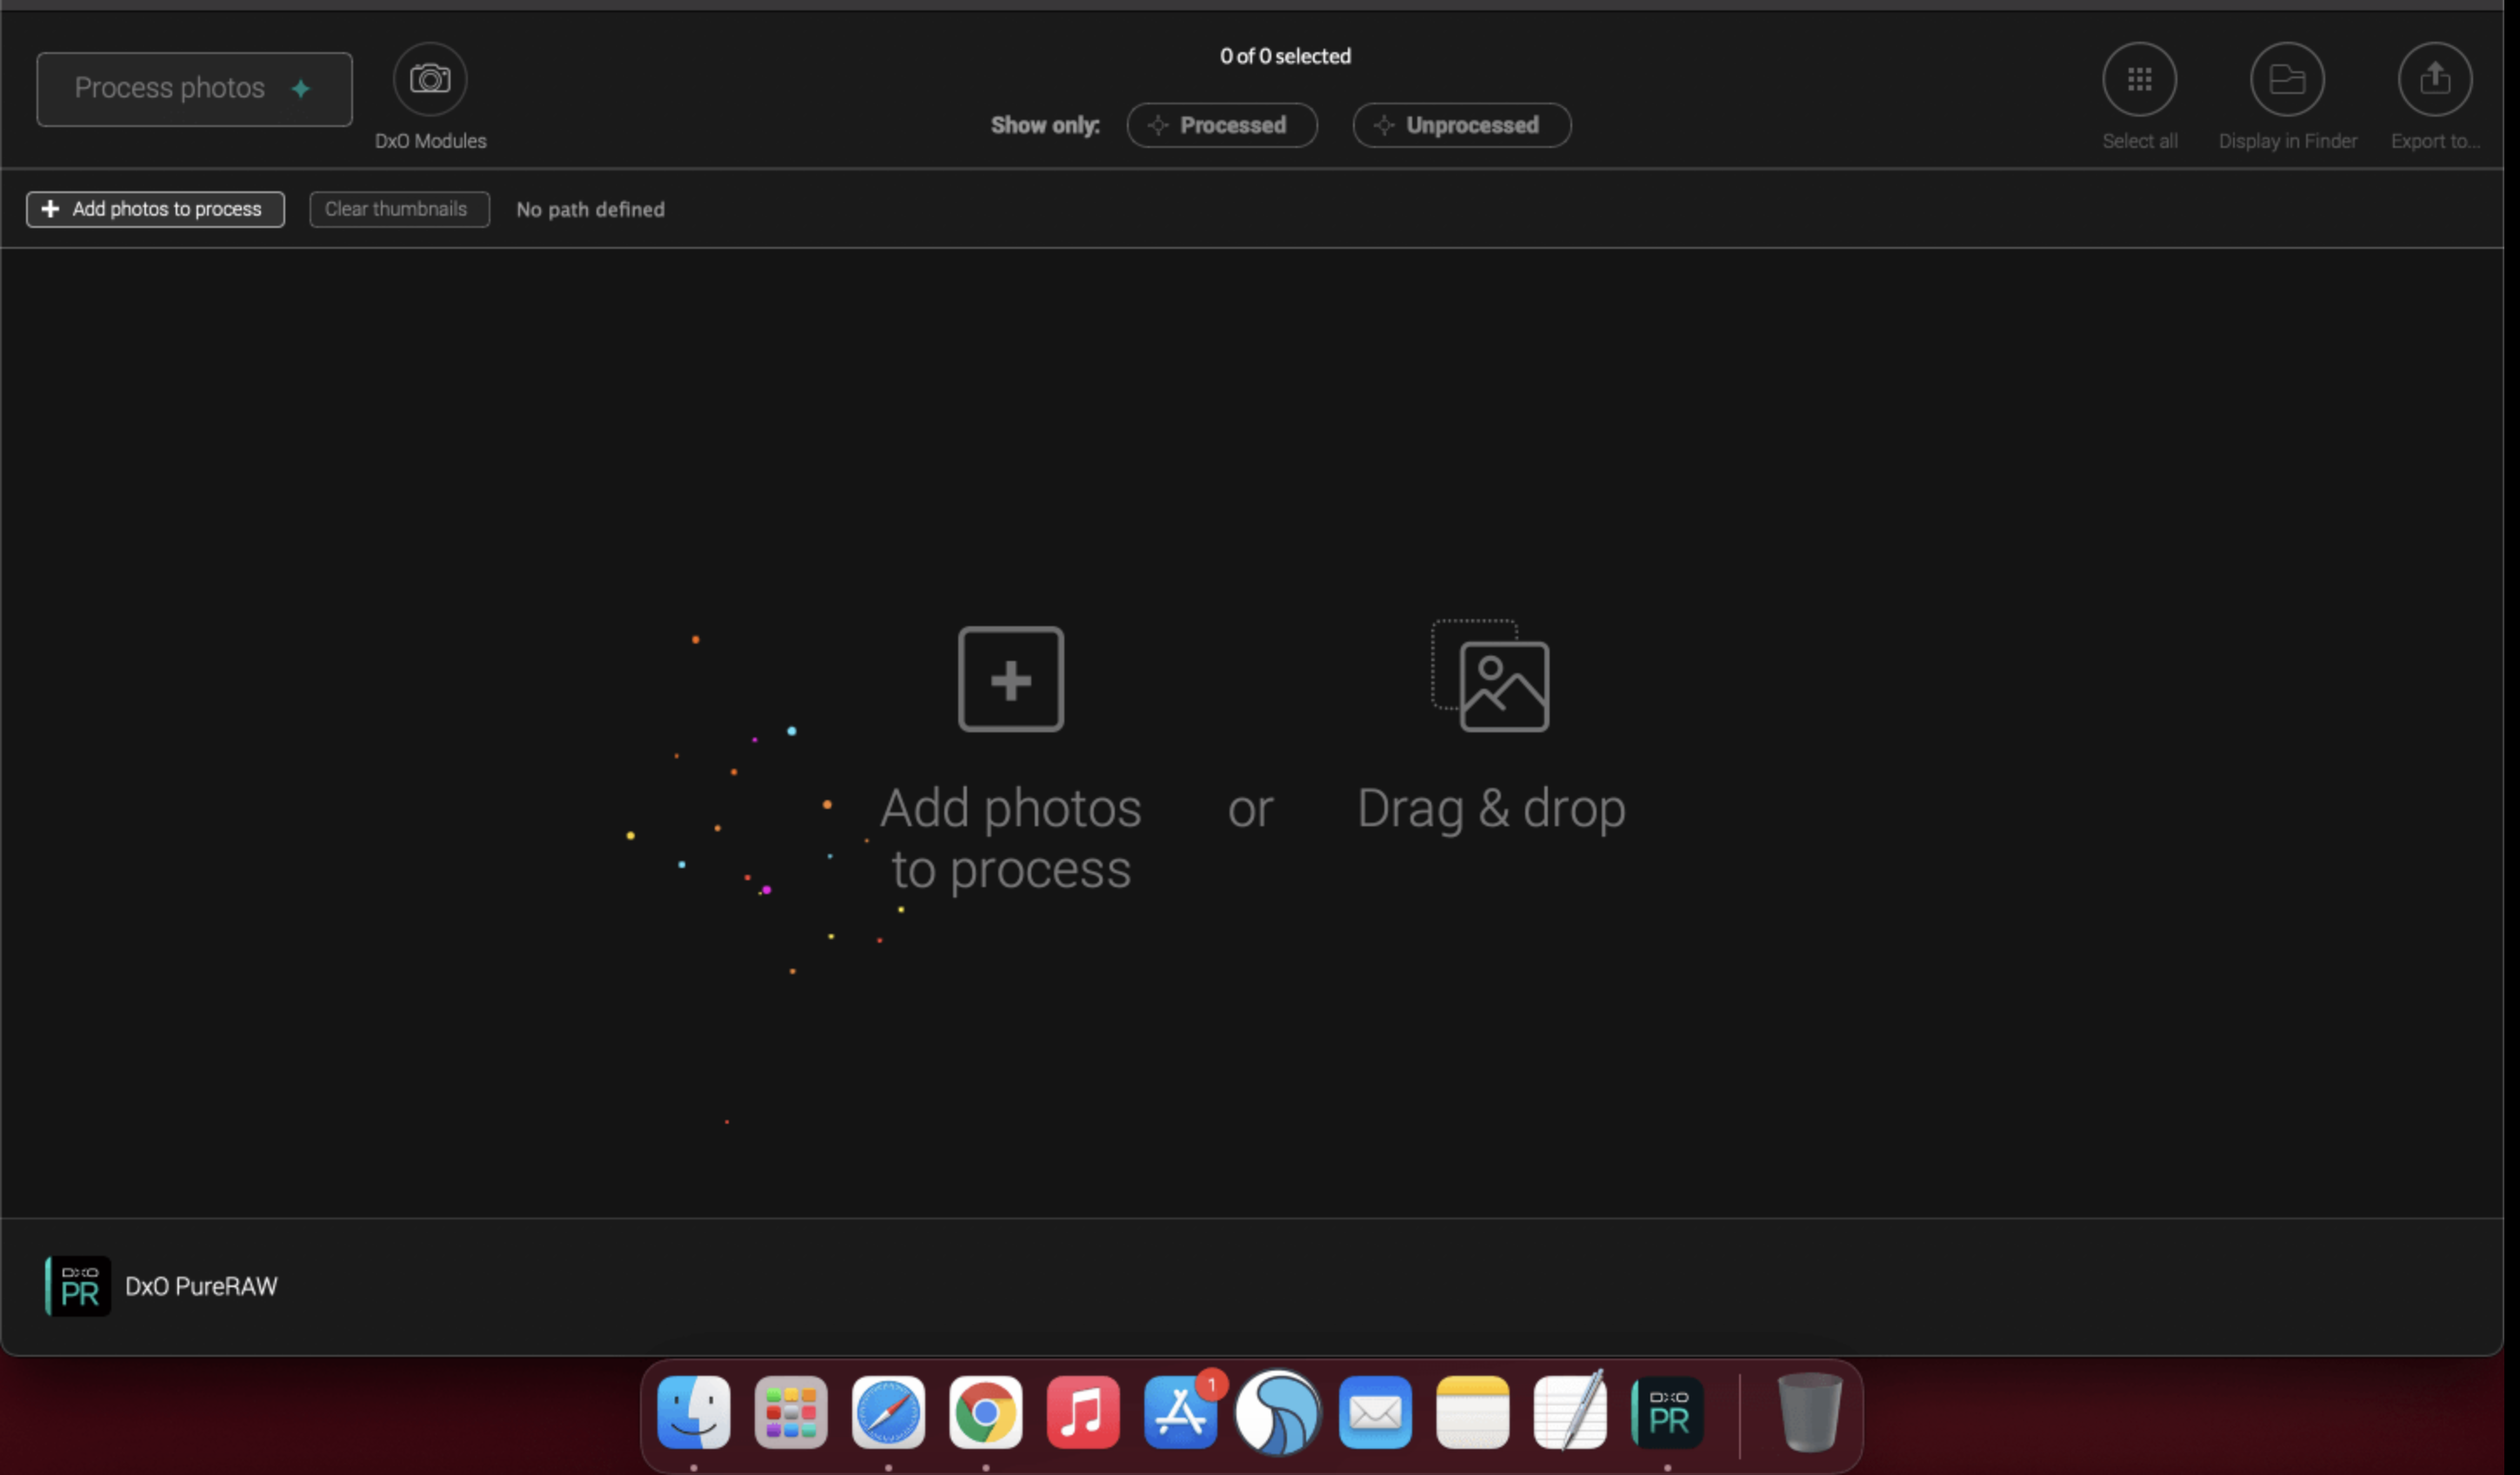This screenshot has width=2520, height=1475.
Task: Open the App Store with notification badge
Action: [1182, 1412]
